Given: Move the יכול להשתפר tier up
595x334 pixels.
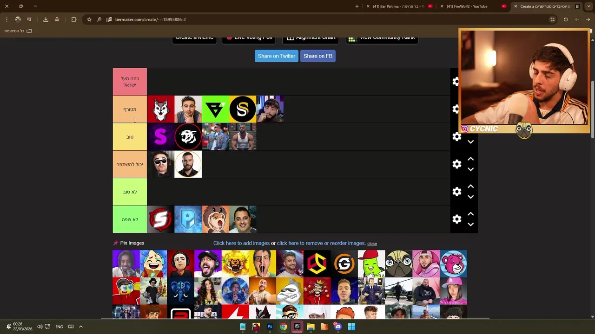Looking at the screenshot, I should coord(470,159).
